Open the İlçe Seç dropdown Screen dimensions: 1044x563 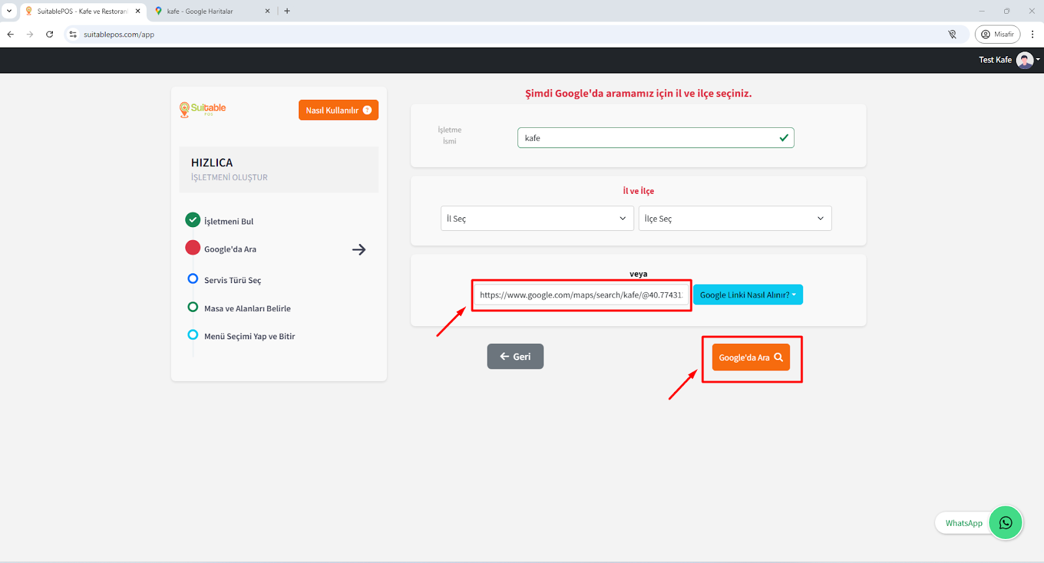click(x=735, y=219)
